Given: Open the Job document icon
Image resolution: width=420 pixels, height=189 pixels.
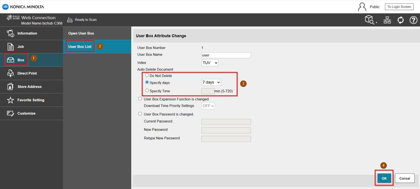Looking at the screenshot, I should (x=10, y=47).
